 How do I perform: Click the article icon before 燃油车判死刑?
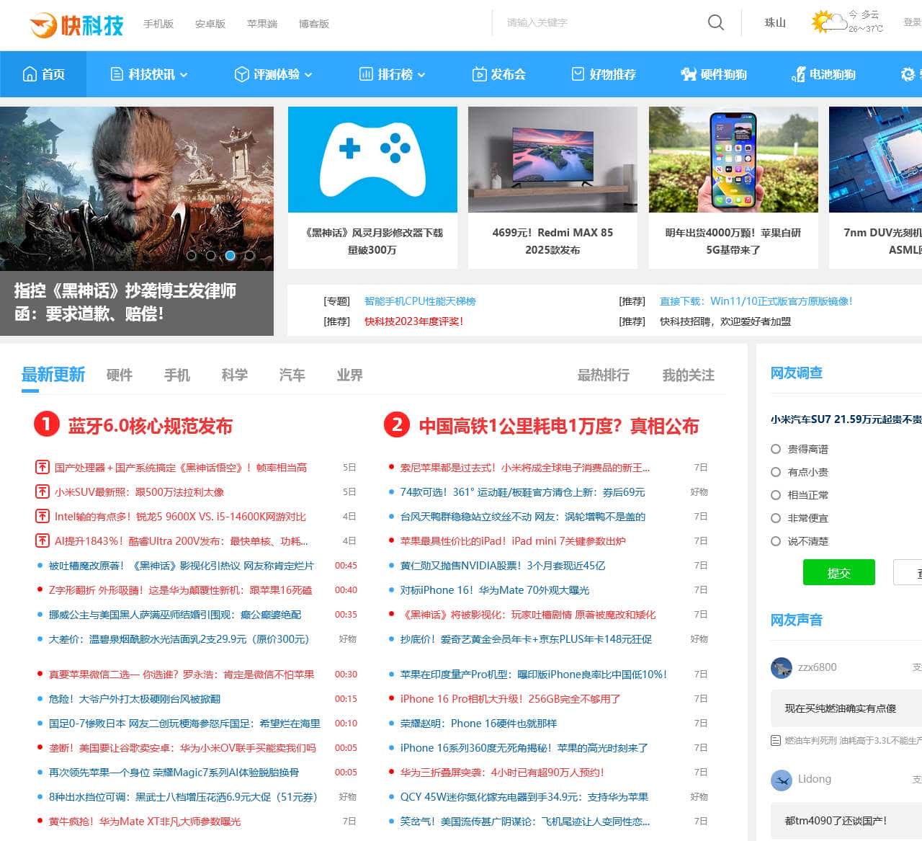tap(776, 740)
